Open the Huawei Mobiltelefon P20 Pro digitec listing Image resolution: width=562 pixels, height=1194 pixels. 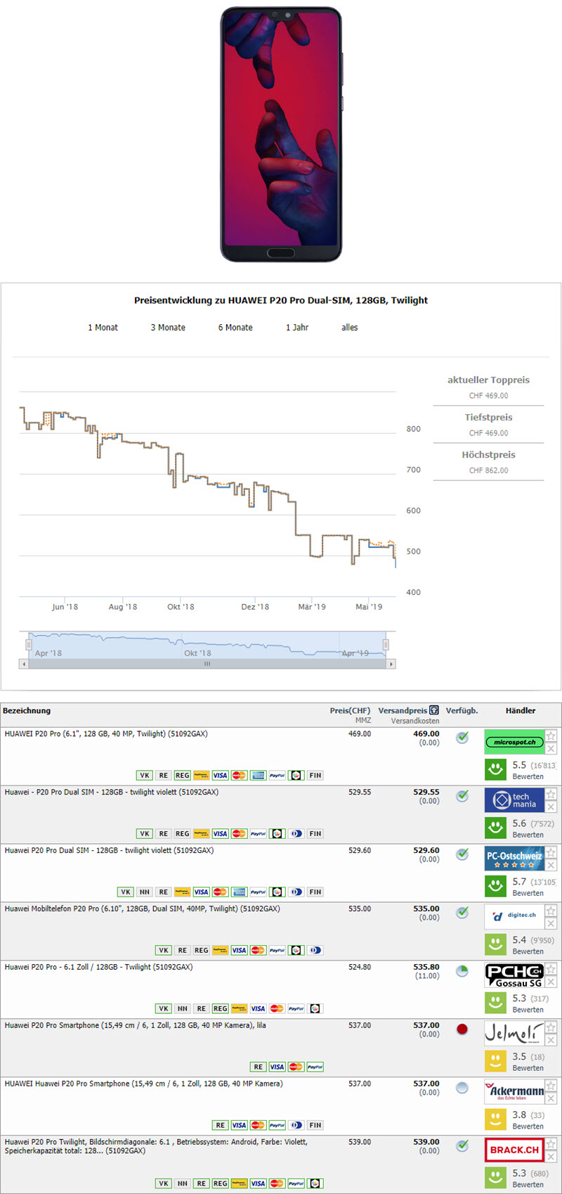point(142,909)
